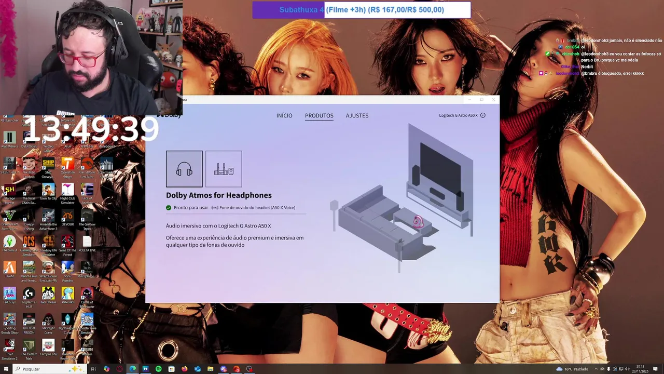Open Fall Guys desktop shortcut
The height and width of the screenshot is (374, 664).
pyautogui.click(x=9, y=296)
